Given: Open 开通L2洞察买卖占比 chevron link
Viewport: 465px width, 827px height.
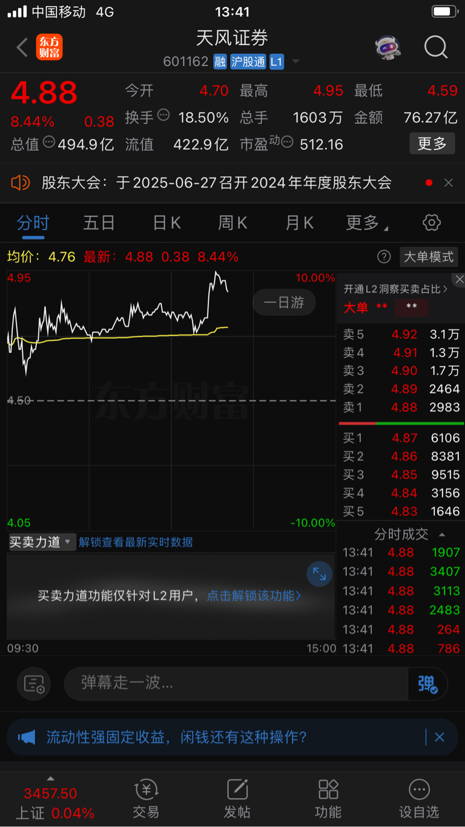Looking at the screenshot, I should click(x=396, y=289).
